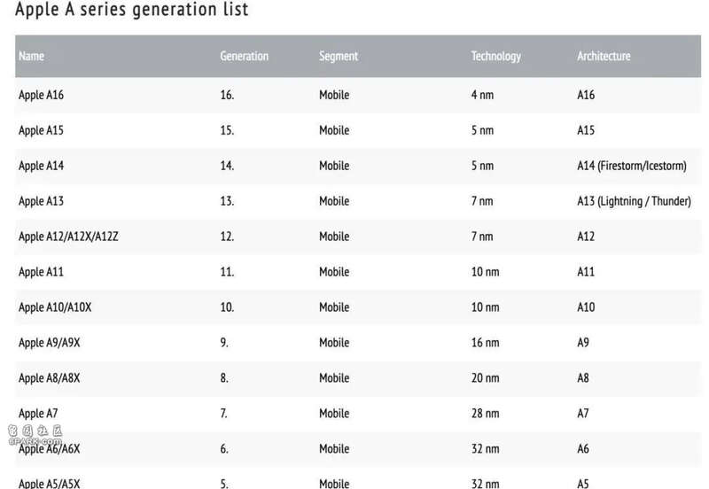The image size is (709, 489).
Task: Click Mobile segment in Apple A7 row
Action: pos(334,413)
